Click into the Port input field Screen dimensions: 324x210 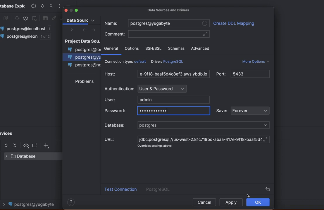point(250,74)
